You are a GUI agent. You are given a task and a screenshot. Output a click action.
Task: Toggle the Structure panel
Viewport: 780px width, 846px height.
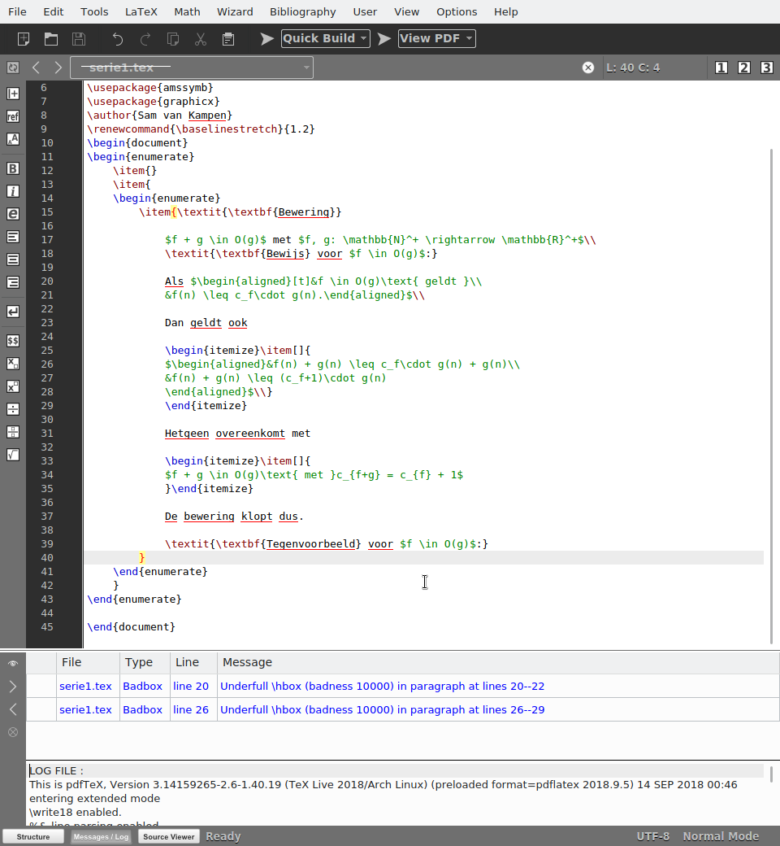(33, 836)
